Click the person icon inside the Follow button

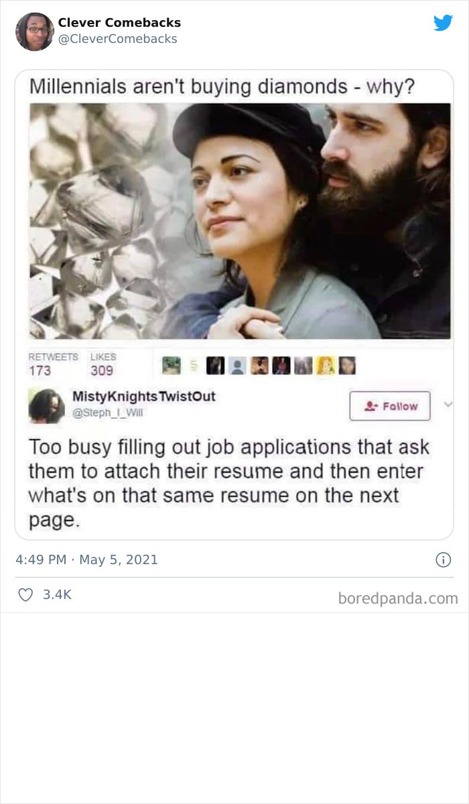pos(371,406)
